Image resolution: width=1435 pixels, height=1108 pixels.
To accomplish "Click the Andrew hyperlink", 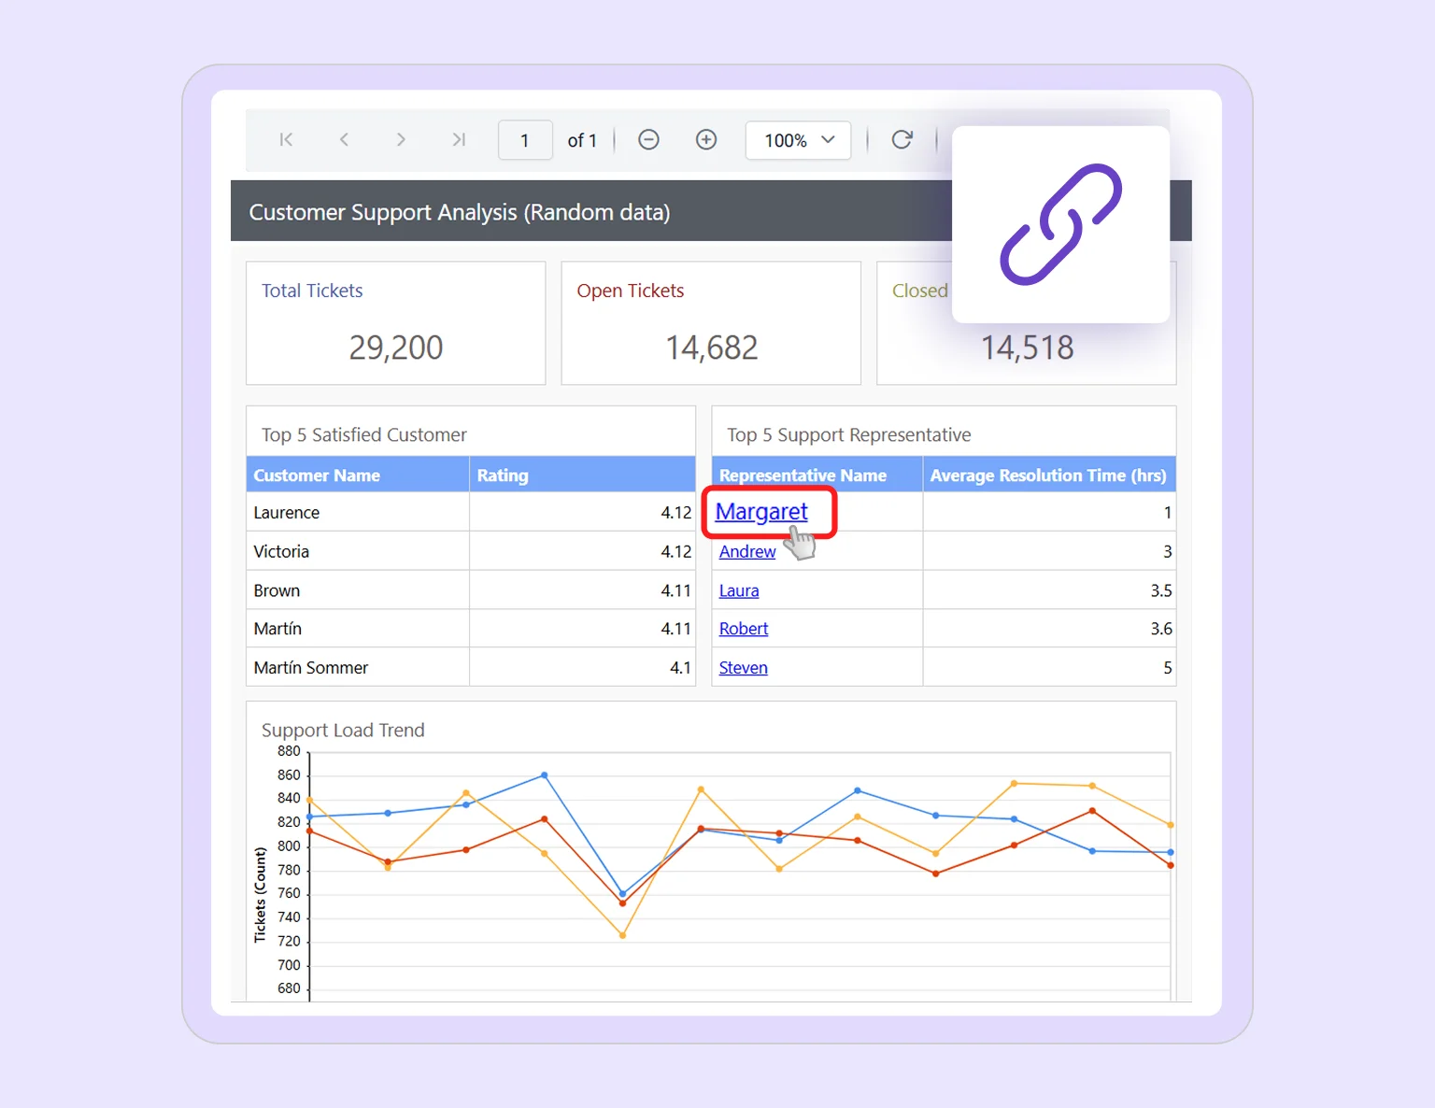I will coord(746,551).
